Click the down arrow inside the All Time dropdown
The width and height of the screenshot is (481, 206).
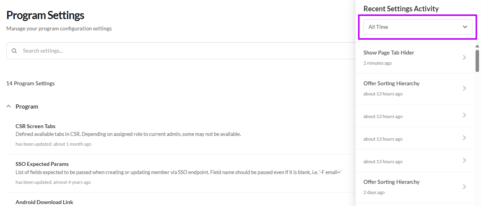pos(465,27)
